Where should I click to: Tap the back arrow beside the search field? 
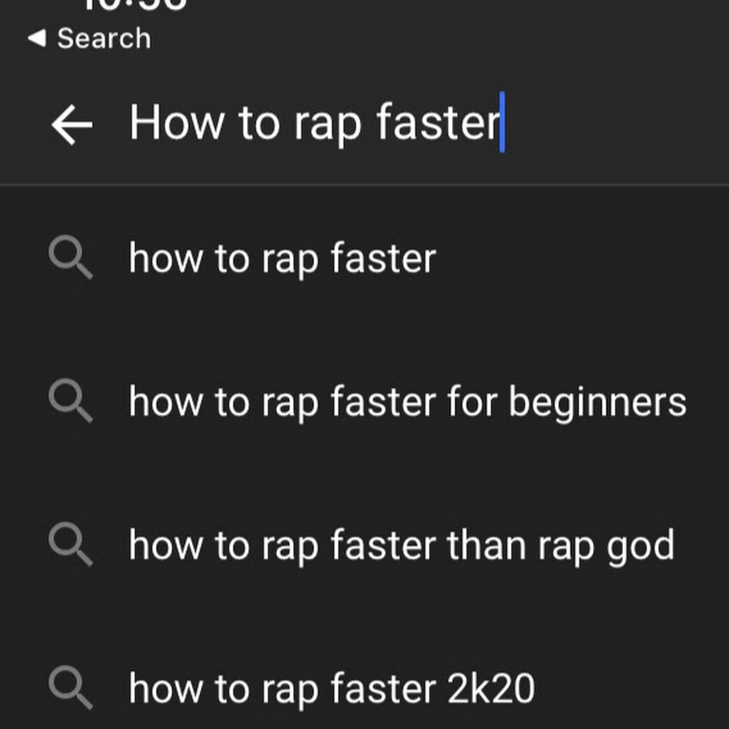[x=71, y=125]
